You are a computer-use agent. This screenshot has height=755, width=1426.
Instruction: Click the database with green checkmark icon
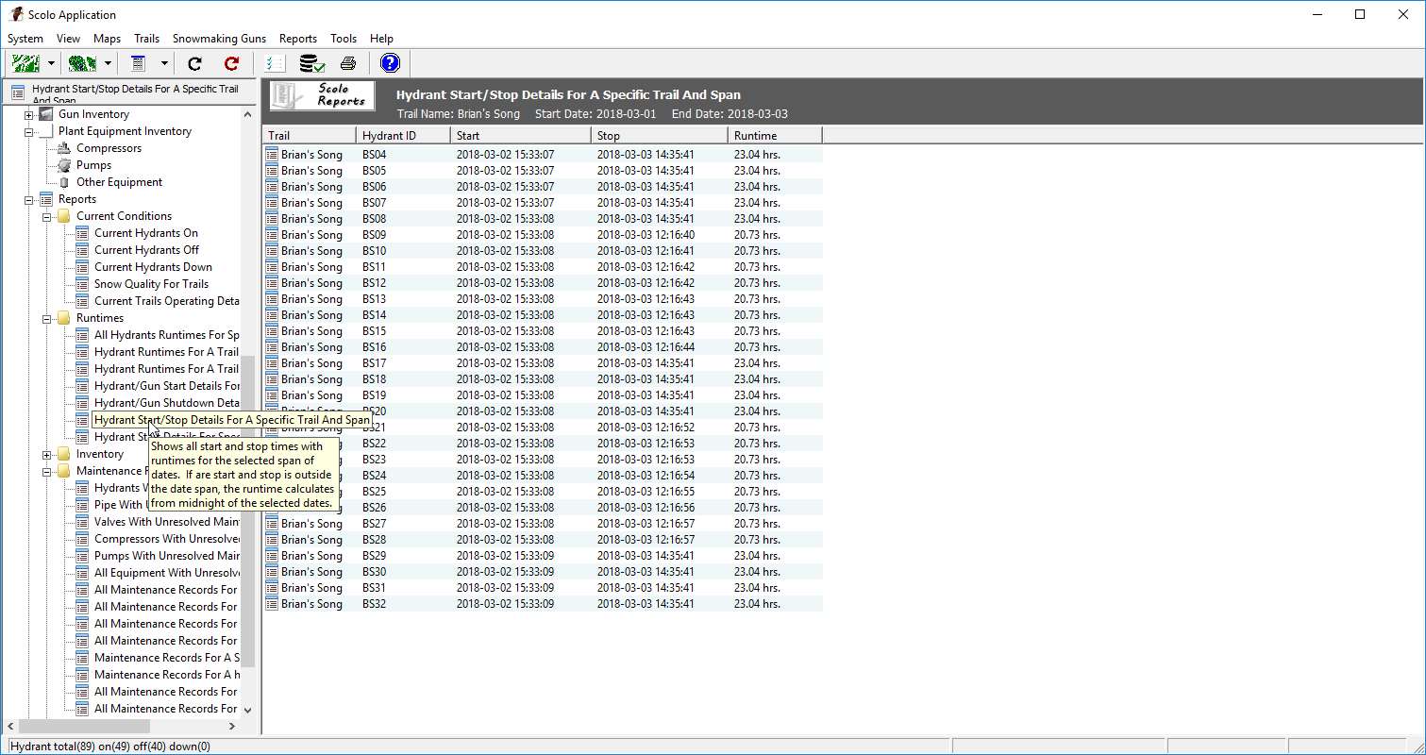click(x=311, y=63)
